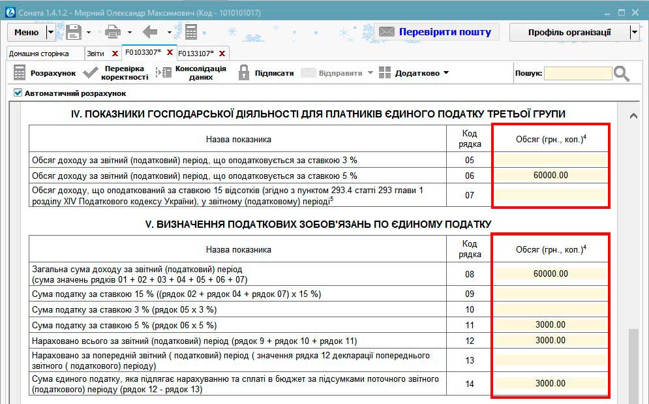
Task: Toggle Автоматичний розрахунок checkbox
Action: click(x=18, y=93)
